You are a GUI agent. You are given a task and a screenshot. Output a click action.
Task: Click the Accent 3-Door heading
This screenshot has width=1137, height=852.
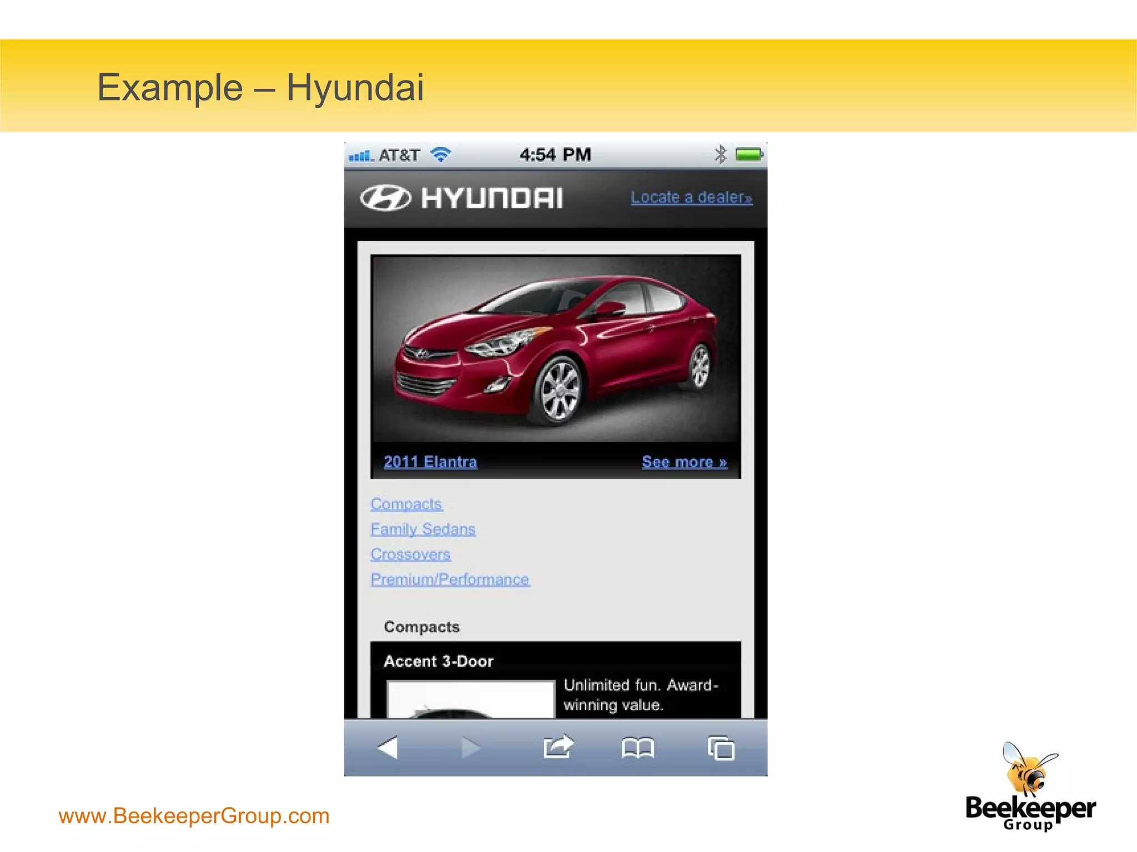(x=439, y=661)
